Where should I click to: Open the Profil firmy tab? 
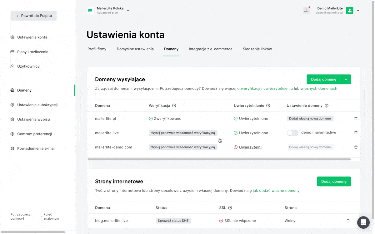tap(97, 49)
